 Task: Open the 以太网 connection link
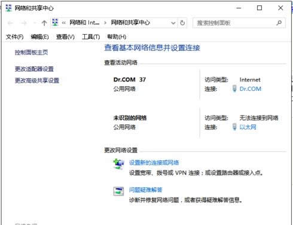[248, 127]
